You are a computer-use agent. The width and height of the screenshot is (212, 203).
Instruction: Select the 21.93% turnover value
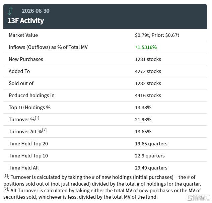click(143, 120)
